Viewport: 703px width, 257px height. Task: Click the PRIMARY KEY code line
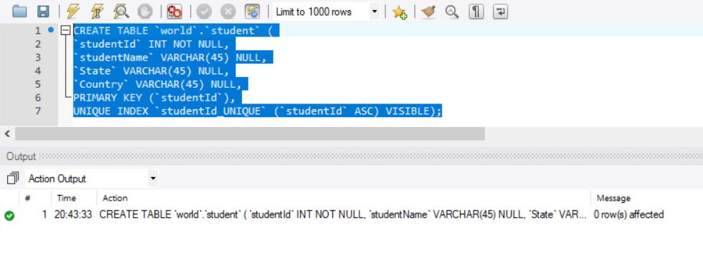(157, 98)
